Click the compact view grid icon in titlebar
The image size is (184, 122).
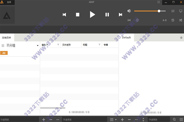point(159,2)
